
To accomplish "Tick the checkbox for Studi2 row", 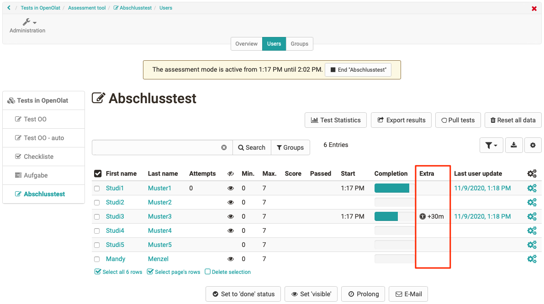I will pos(97,202).
